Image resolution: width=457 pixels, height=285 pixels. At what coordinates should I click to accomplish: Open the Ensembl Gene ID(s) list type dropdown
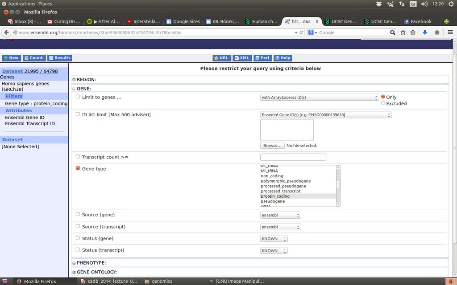326,115
